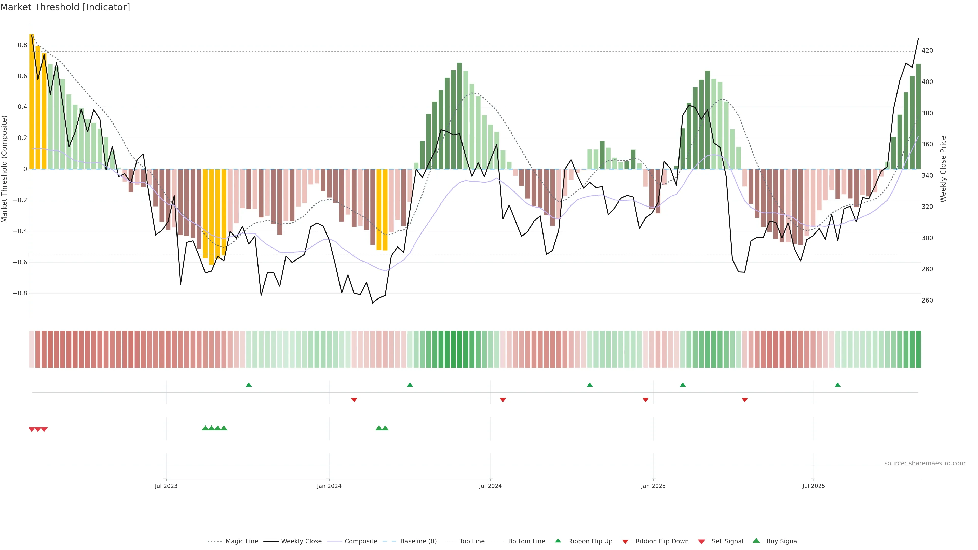Click the source: sharemaestro.com text
This screenshot has height=550, width=978.
click(925, 463)
